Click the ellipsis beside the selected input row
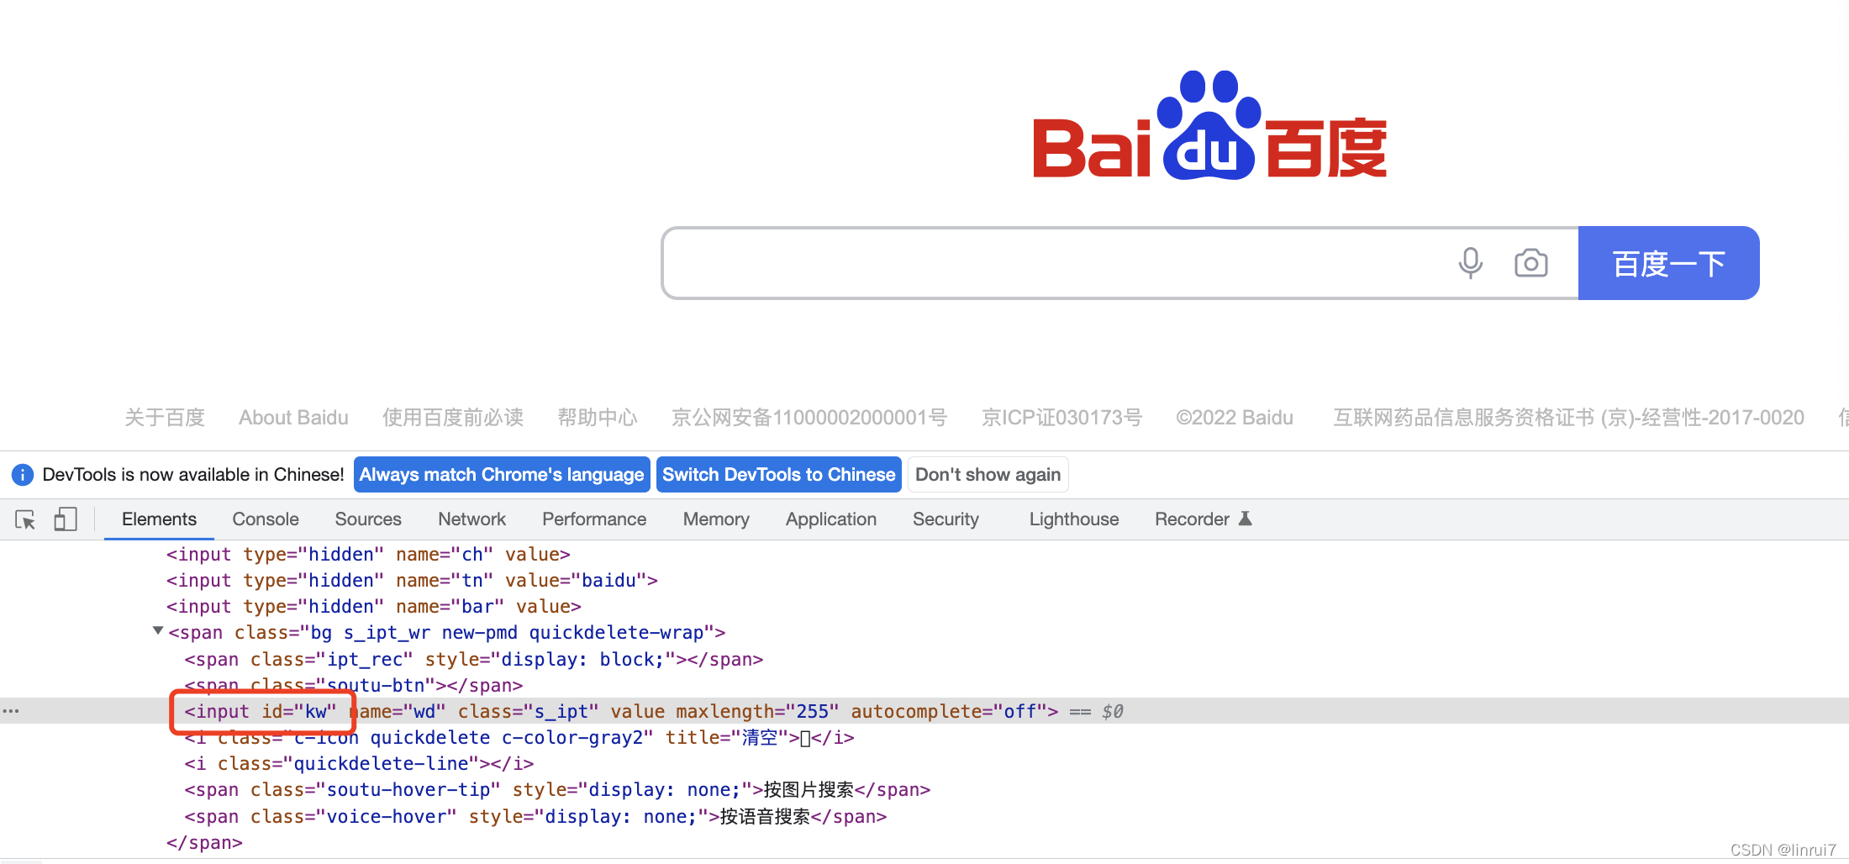This screenshot has width=1849, height=864. tap(11, 711)
